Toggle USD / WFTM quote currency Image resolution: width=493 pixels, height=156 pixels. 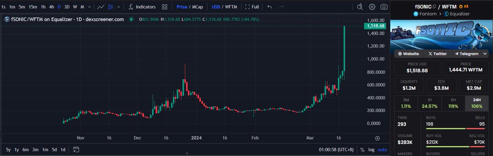(x=224, y=7)
